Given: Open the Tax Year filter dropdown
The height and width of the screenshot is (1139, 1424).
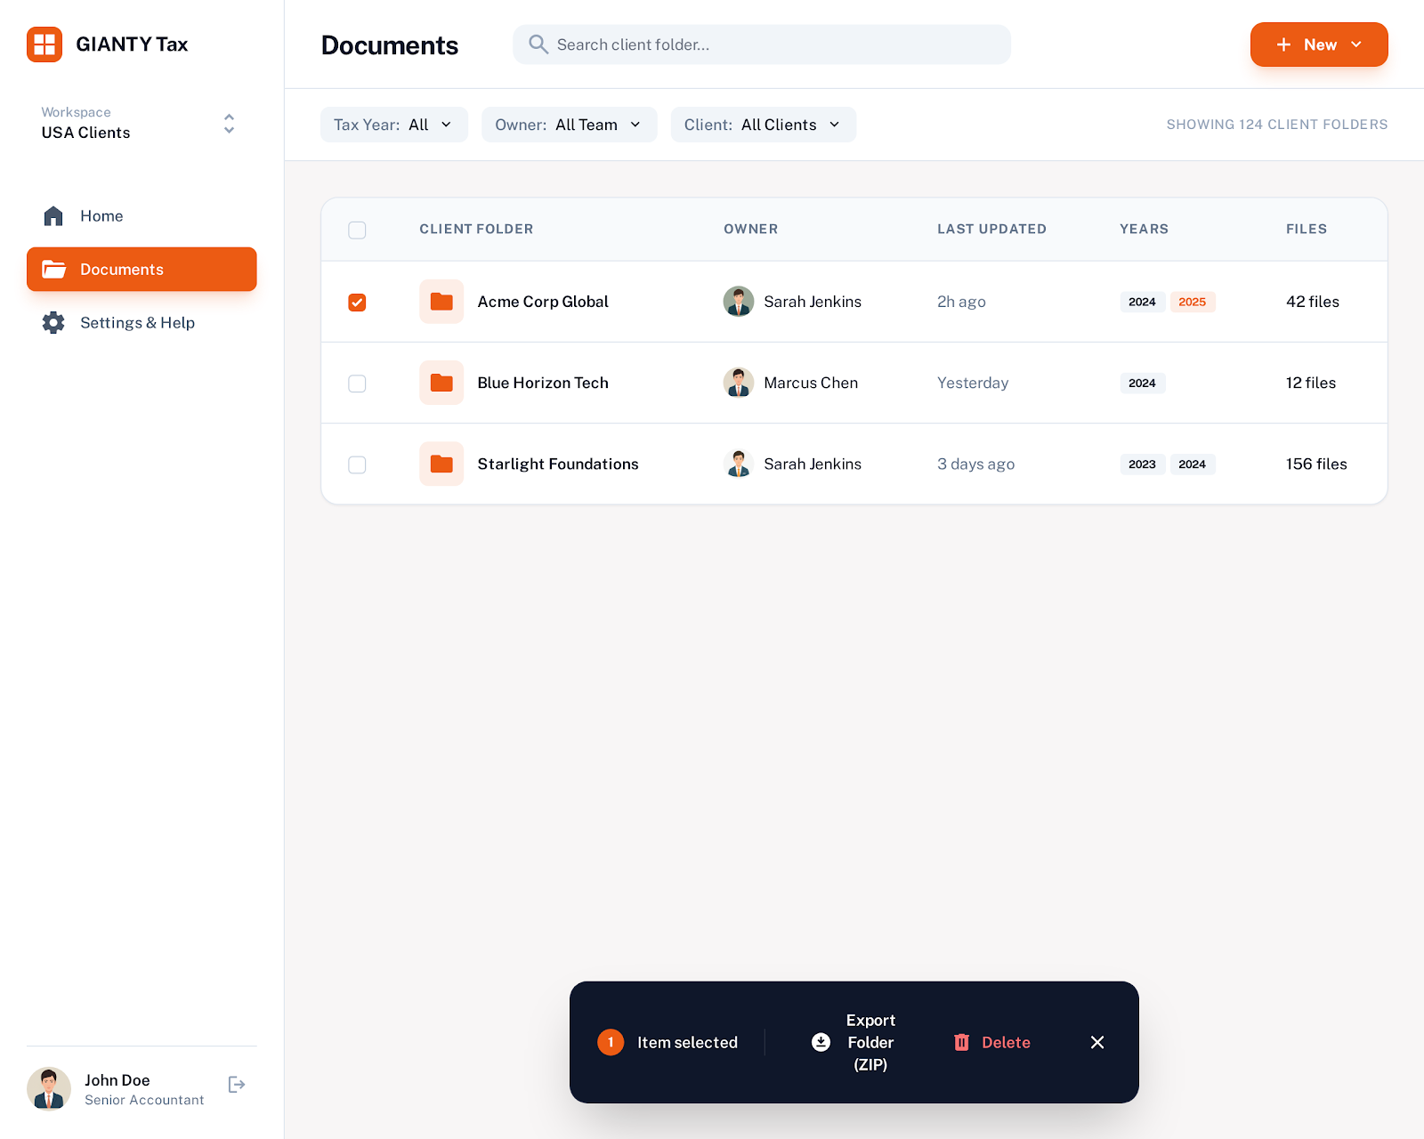Looking at the screenshot, I should (393, 125).
